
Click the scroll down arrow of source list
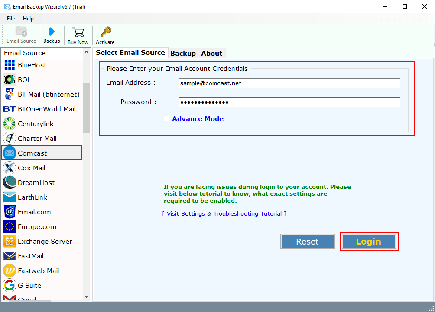[86, 296]
